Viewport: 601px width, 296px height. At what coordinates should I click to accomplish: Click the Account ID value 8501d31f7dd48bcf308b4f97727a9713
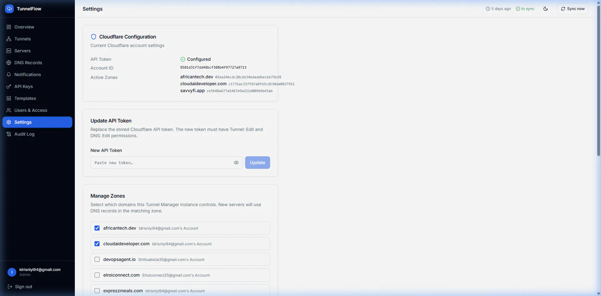pyautogui.click(x=213, y=67)
